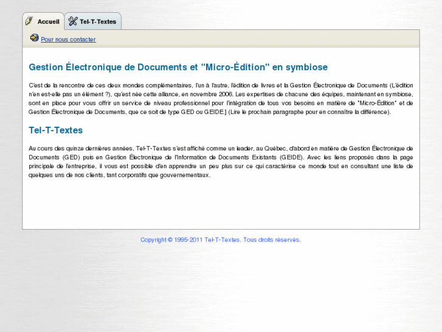Click the pen icon on Accueil tab
Viewport: 442px width, 332px height.
29,21
